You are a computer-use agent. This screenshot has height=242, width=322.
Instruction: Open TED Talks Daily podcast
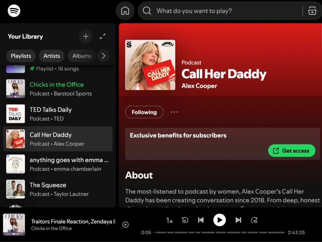(x=58, y=114)
